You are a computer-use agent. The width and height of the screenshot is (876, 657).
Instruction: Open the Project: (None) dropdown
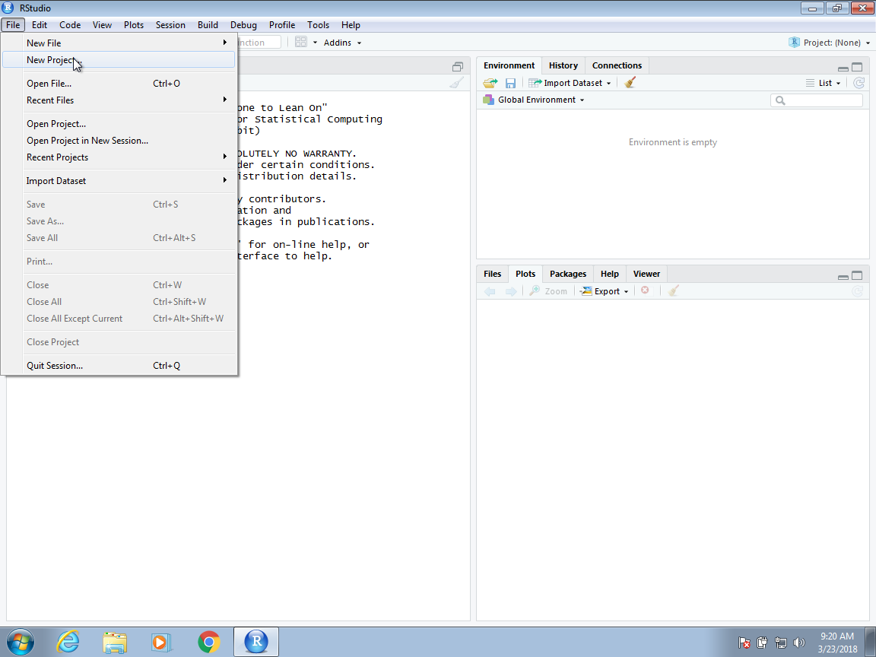[829, 43]
